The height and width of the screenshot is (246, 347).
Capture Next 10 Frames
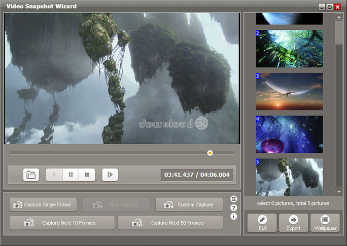pos(62,223)
